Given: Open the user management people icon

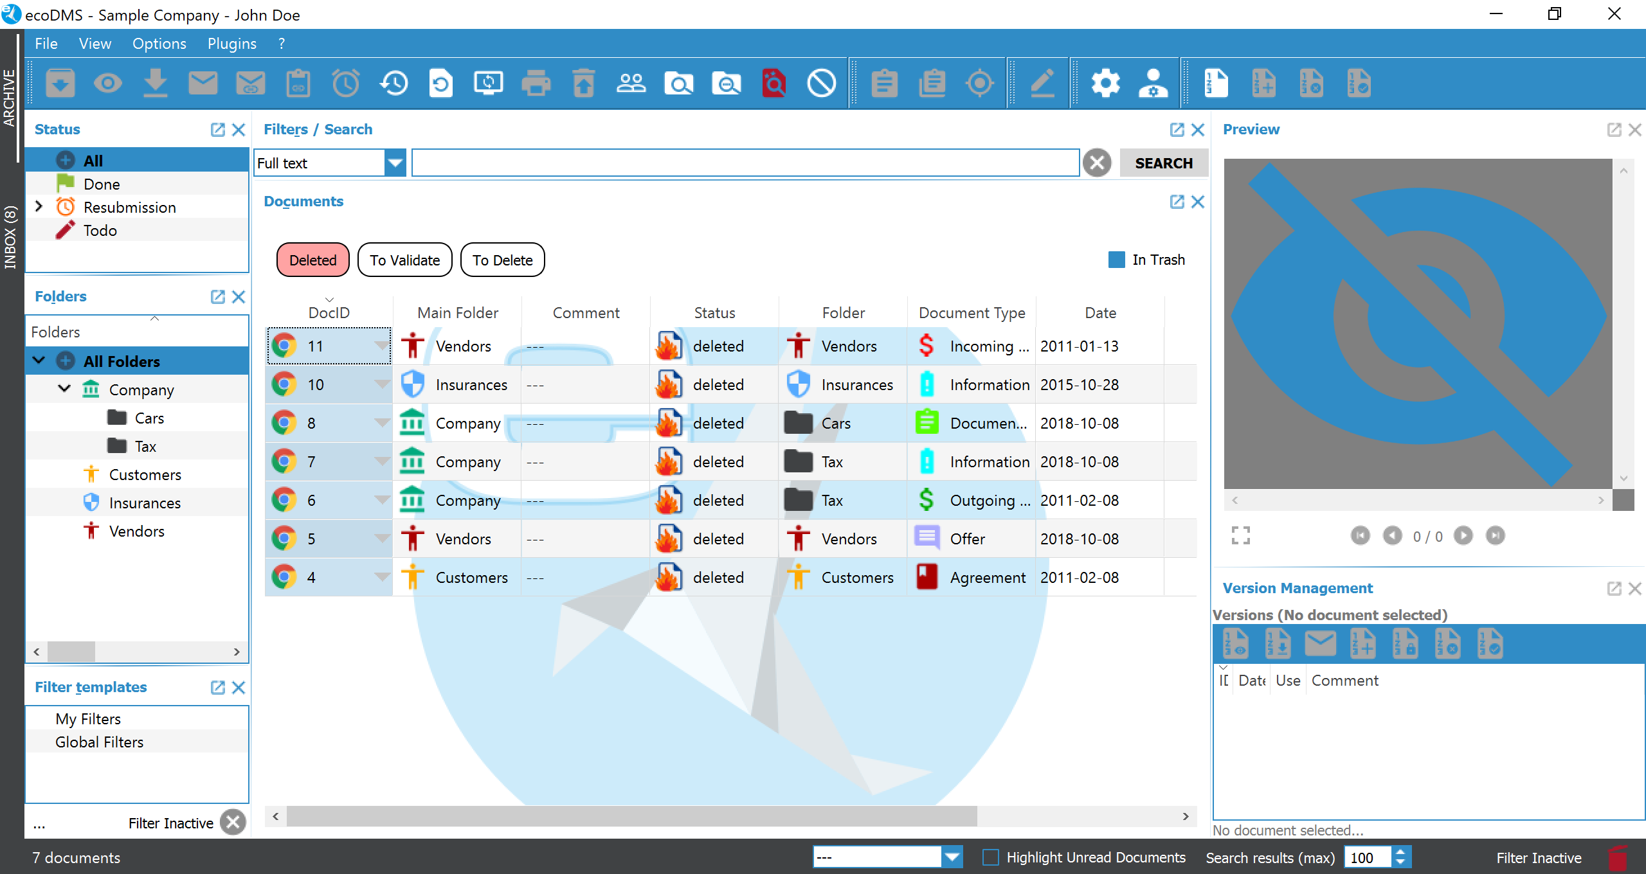Looking at the screenshot, I should point(631,84).
